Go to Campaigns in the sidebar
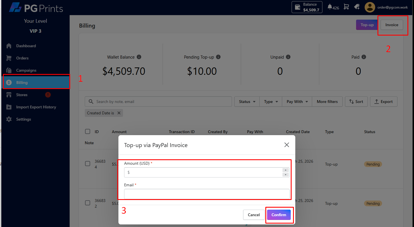414x227 pixels. coord(26,70)
